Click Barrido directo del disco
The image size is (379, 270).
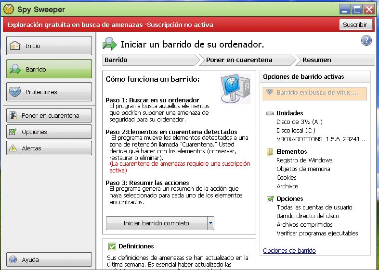click(x=308, y=216)
